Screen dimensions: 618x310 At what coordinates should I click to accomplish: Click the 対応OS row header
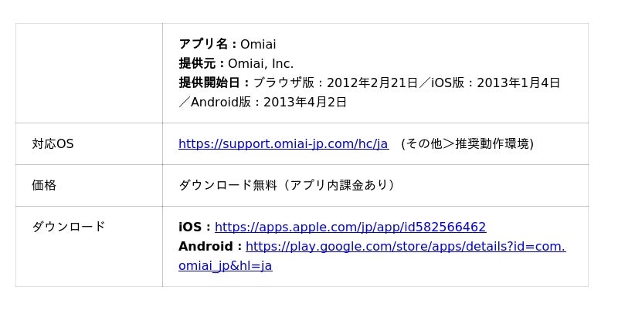coord(53,144)
